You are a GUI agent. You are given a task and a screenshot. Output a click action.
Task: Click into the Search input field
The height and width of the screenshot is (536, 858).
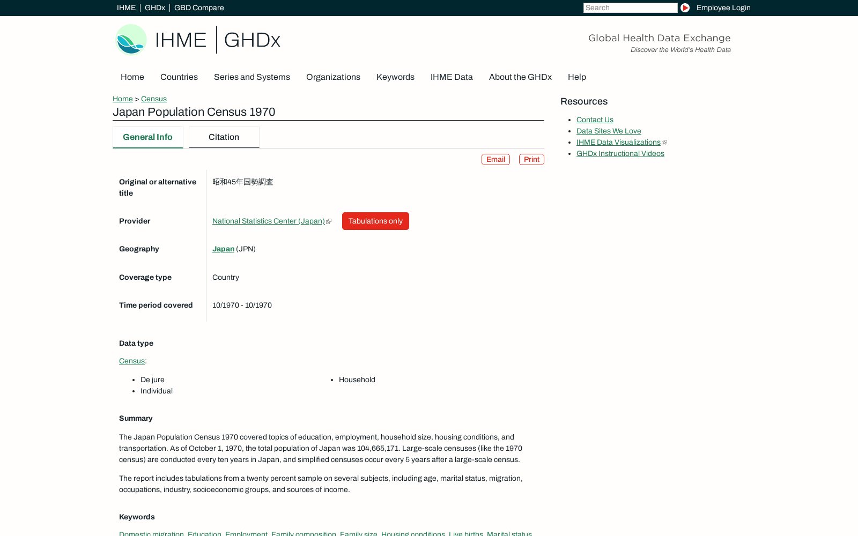click(x=630, y=8)
